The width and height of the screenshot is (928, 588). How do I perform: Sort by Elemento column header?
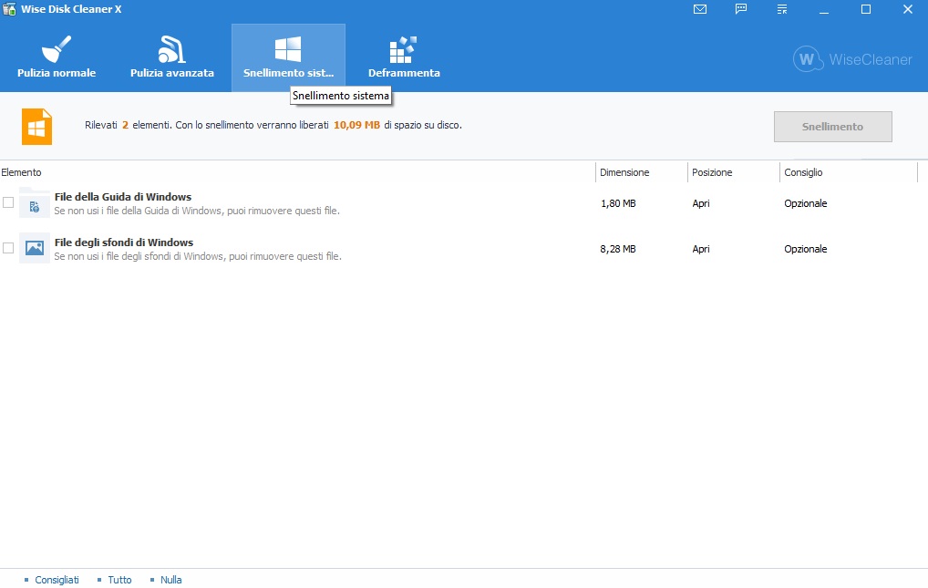21,172
